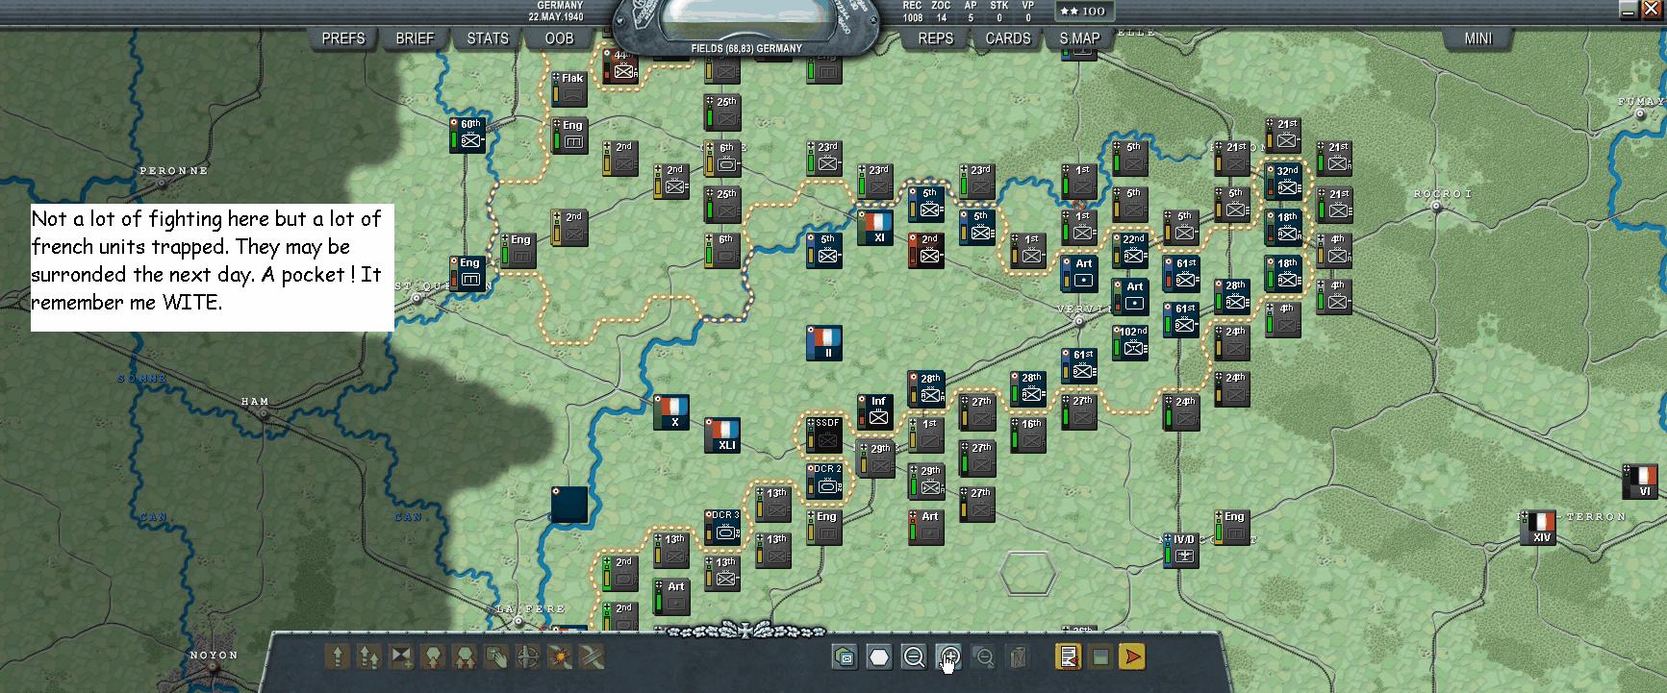Click the HAM town label
The image size is (1667, 693).
[255, 402]
